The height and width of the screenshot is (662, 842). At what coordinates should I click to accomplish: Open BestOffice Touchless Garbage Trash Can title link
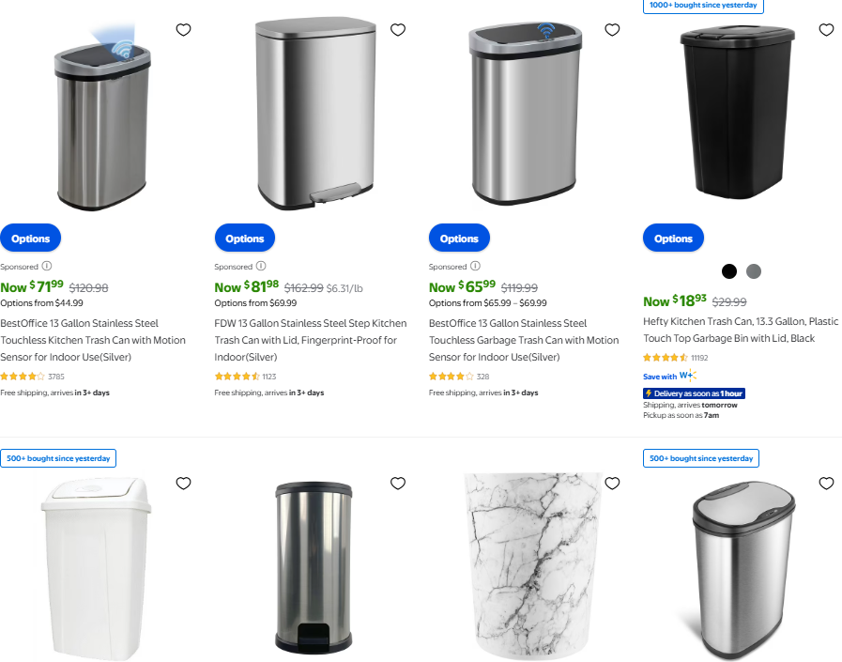[524, 340]
